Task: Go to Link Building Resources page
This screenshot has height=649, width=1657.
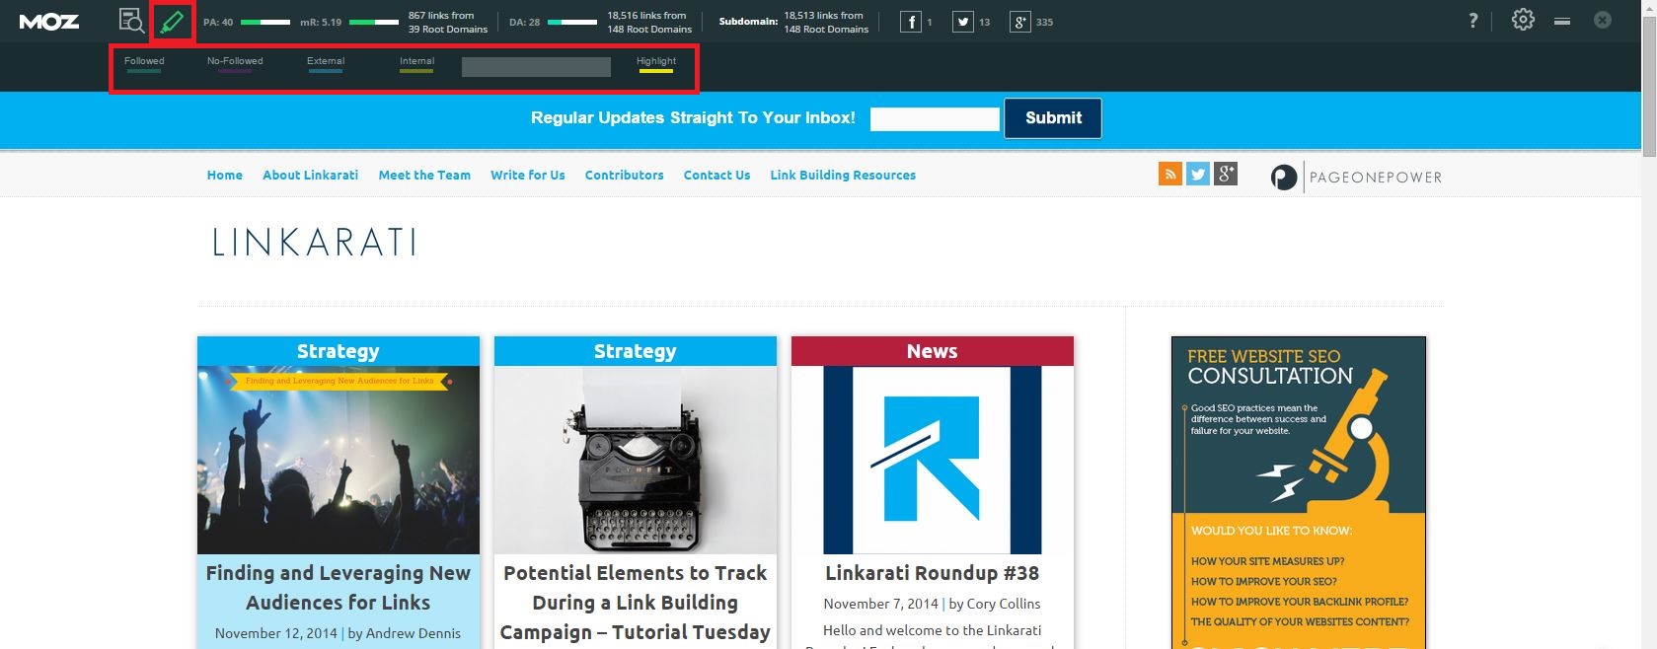Action: click(843, 176)
